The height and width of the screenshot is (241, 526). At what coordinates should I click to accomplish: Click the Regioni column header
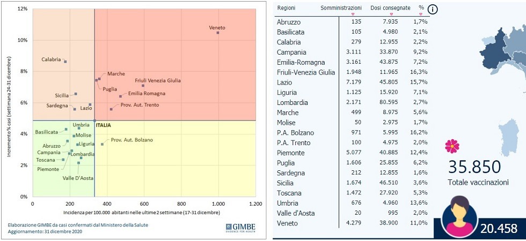286,8
